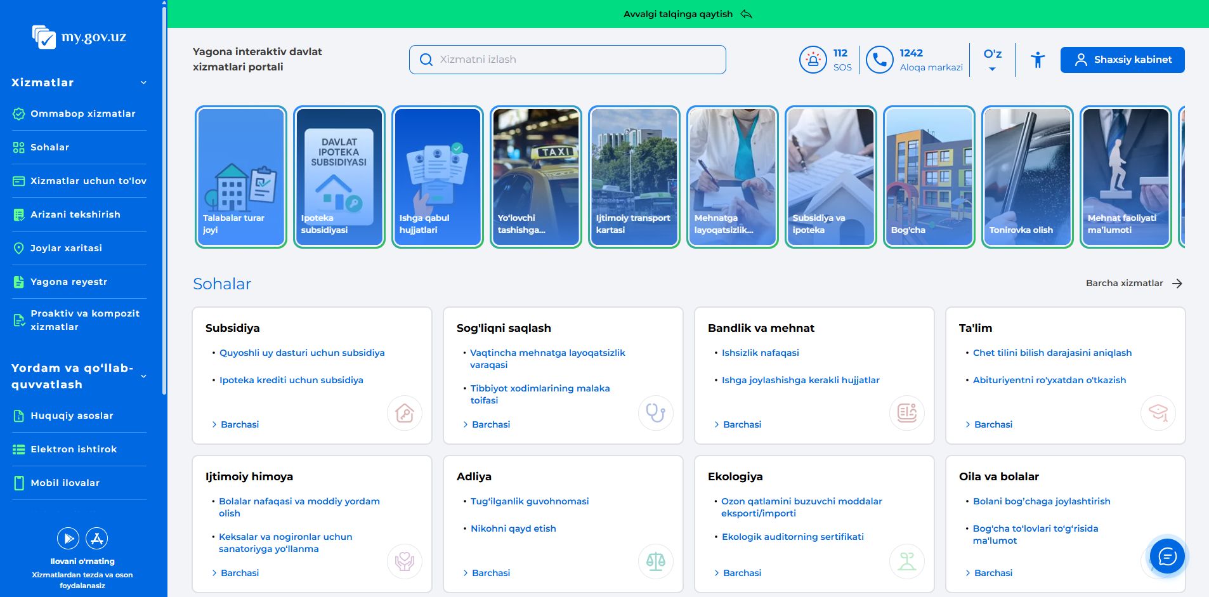Select Arizani tekshirish sidebar item
The width and height of the screenshot is (1209, 597).
(75, 214)
